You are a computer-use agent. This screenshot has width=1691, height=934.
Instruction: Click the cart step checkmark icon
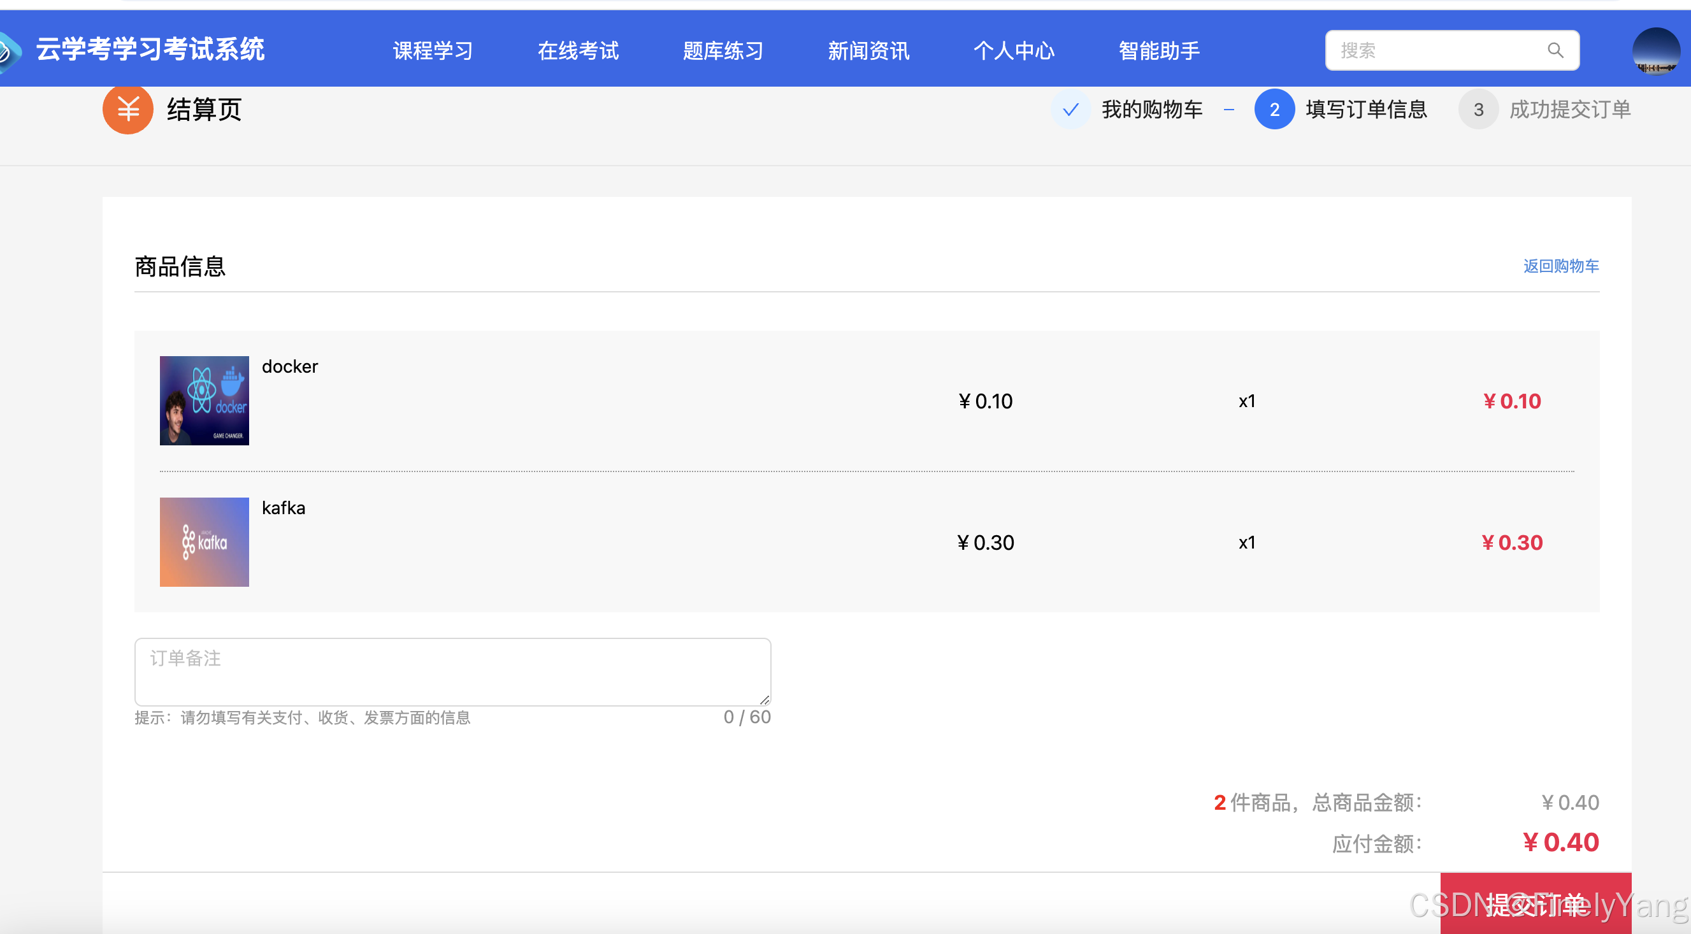pyautogui.click(x=1070, y=109)
